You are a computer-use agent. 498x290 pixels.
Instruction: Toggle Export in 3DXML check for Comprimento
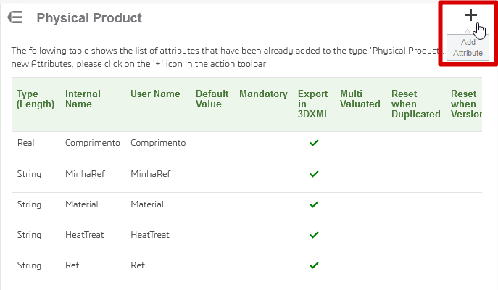pyautogui.click(x=314, y=144)
